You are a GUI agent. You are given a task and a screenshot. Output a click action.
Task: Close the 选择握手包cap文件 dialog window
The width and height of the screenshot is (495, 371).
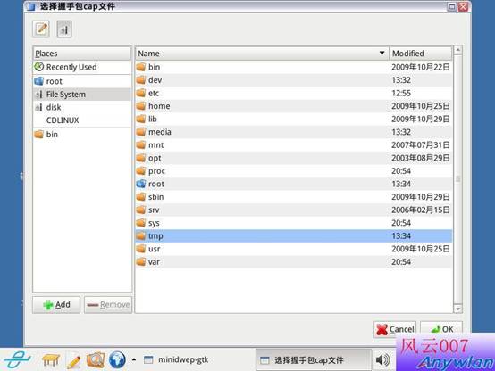coord(463,6)
